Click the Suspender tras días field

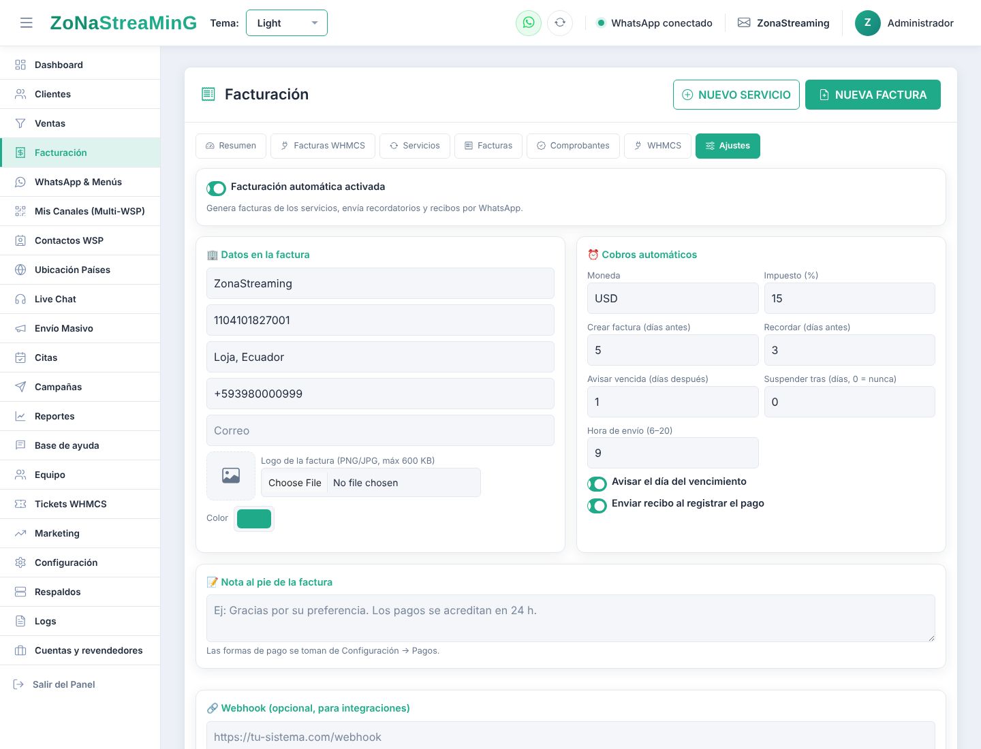(x=850, y=402)
